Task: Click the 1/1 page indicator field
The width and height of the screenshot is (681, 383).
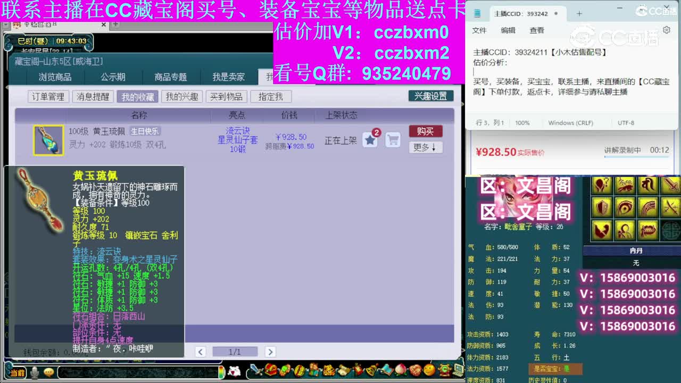Action: point(235,352)
